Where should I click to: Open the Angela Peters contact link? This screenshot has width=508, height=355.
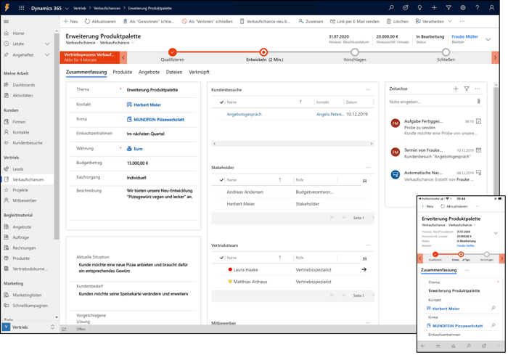(x=330, y=114)
